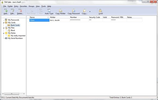The image size is (158, 100).
Task: Click the Lock! padlock icon
Action: pos(101,11)
